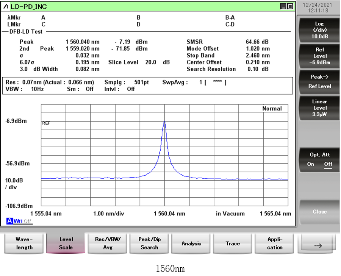This screenshot has width=341, height=276.
Task: Open the Trace menu
Action: (x=233, y=243)
